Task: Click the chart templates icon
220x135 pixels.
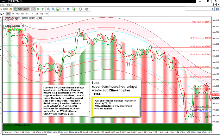Action: [87, 9]
